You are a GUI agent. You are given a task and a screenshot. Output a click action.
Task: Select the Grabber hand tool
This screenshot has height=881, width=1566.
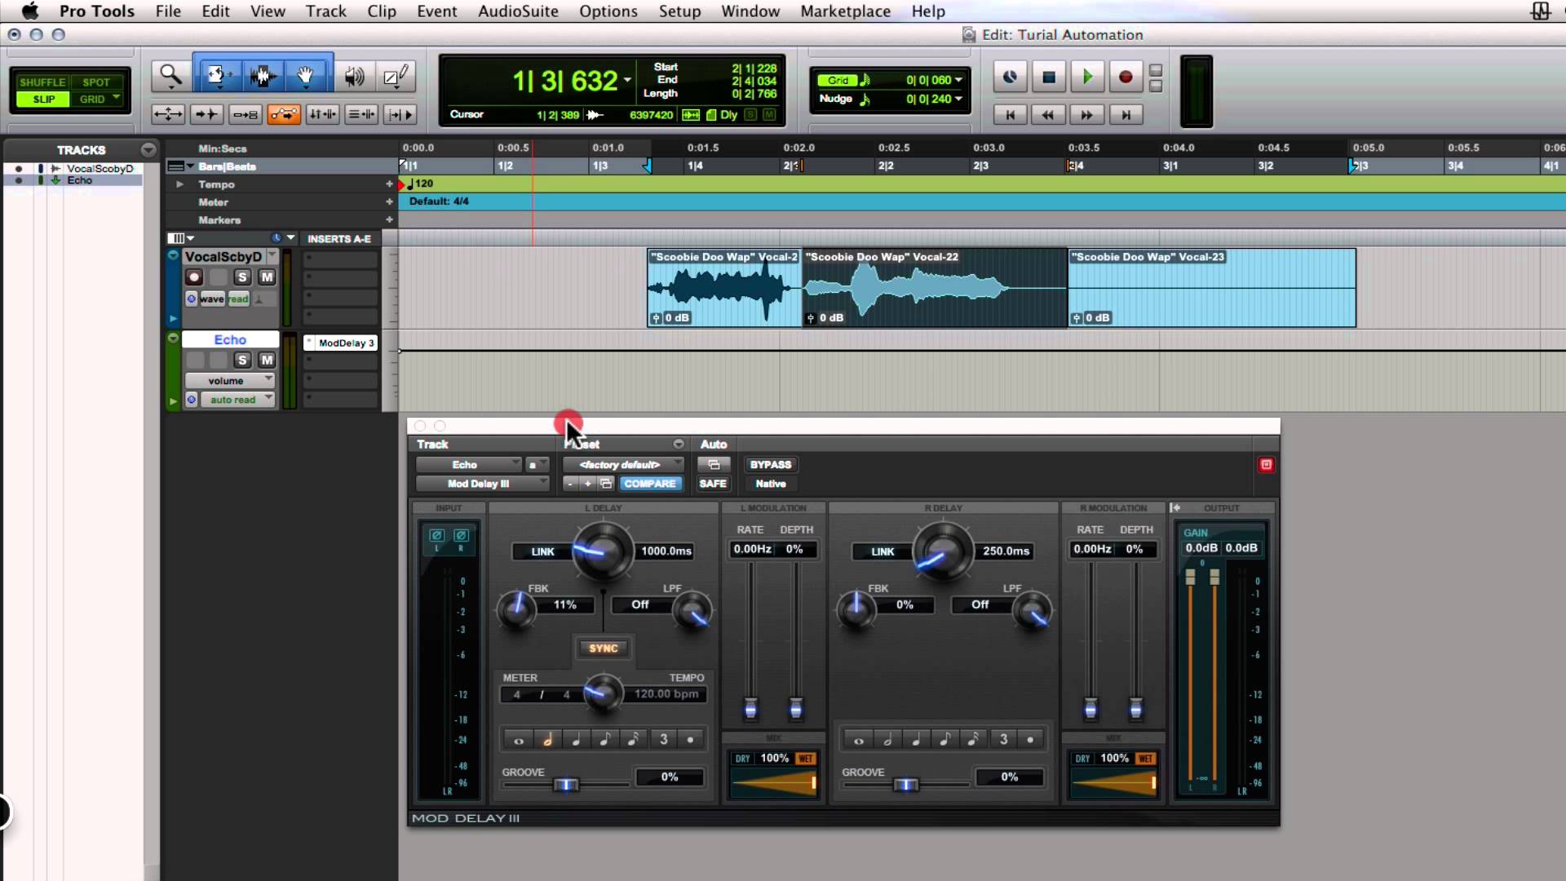pyautogui.click(x=306, y=77)
